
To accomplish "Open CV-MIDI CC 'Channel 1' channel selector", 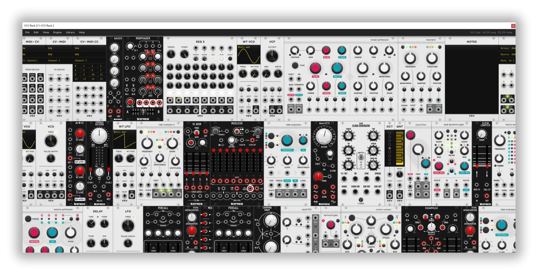I will pyautogui.click(x=90, y=60).
